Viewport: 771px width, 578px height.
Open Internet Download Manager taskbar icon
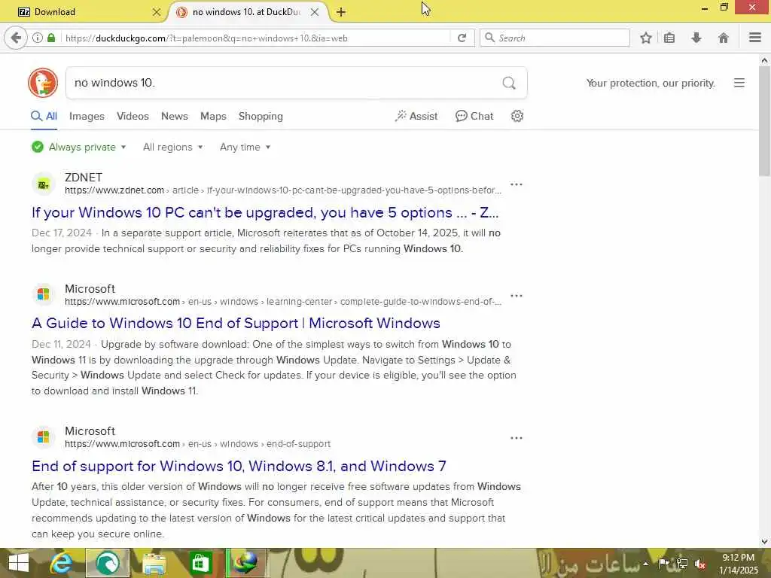tap(246, 563)
